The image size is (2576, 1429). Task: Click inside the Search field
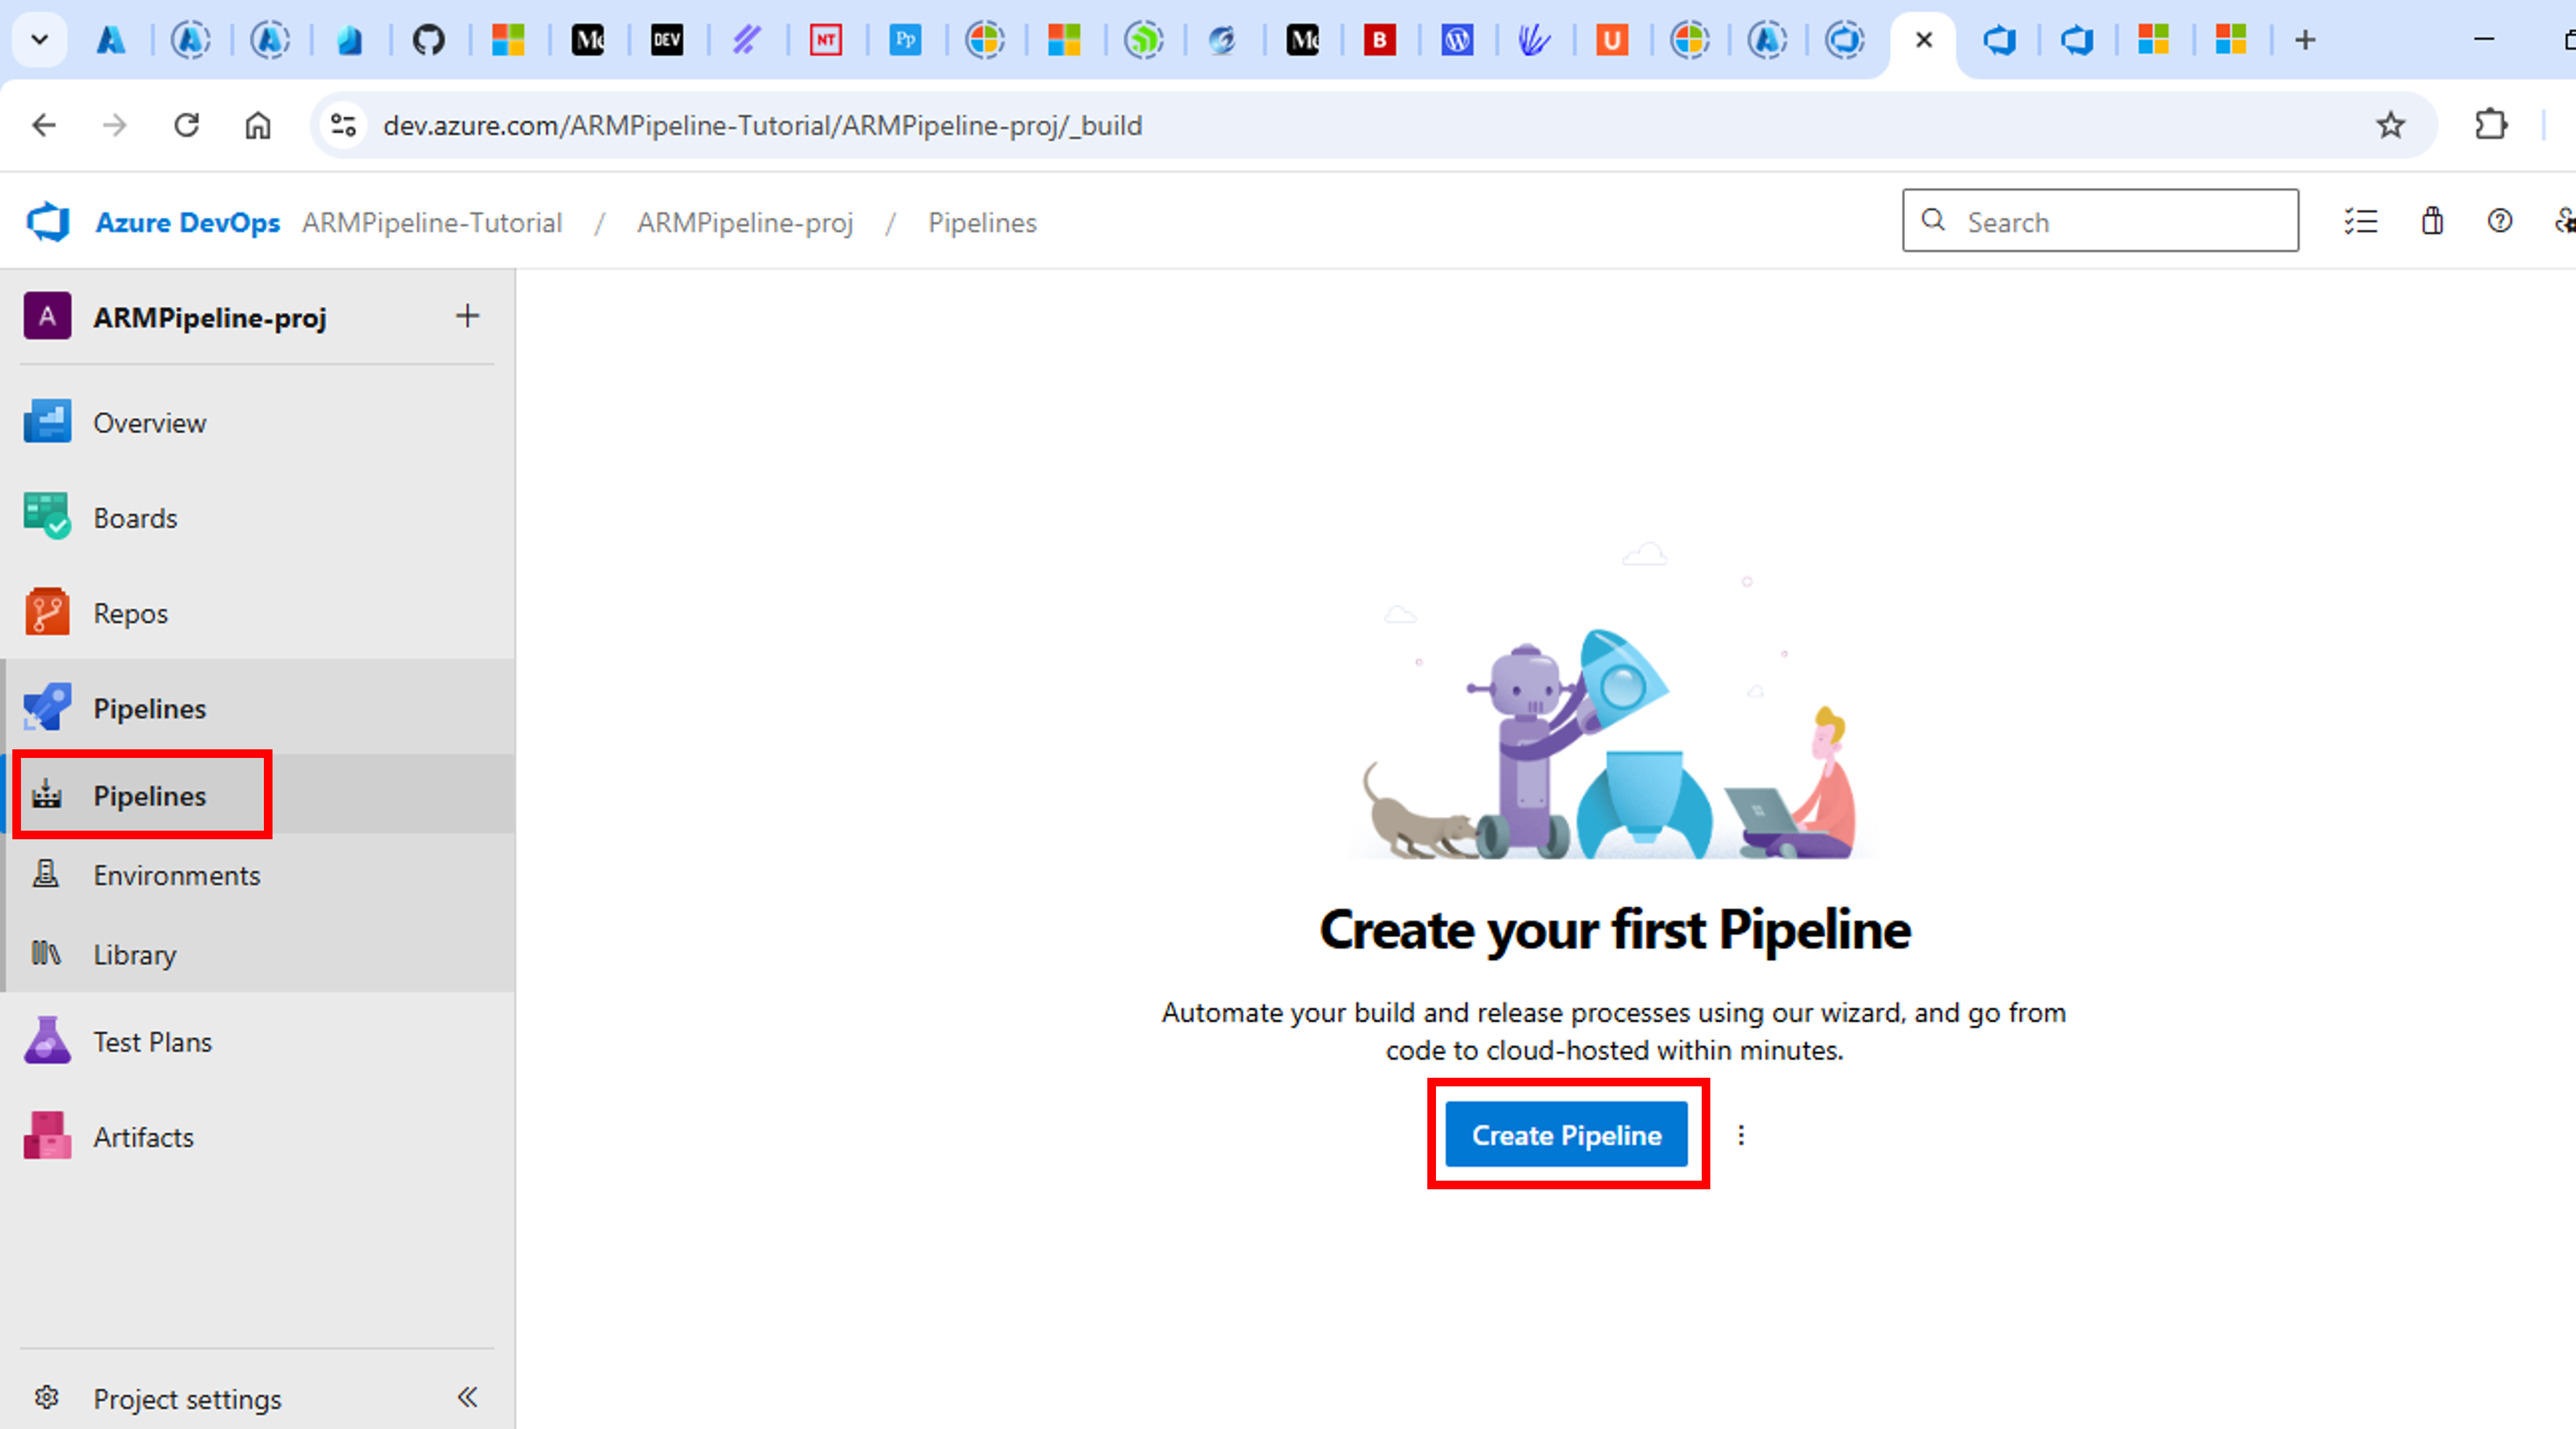(x=2100, y=221)
